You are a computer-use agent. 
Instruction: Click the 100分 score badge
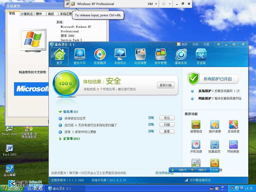click(66, 83)
